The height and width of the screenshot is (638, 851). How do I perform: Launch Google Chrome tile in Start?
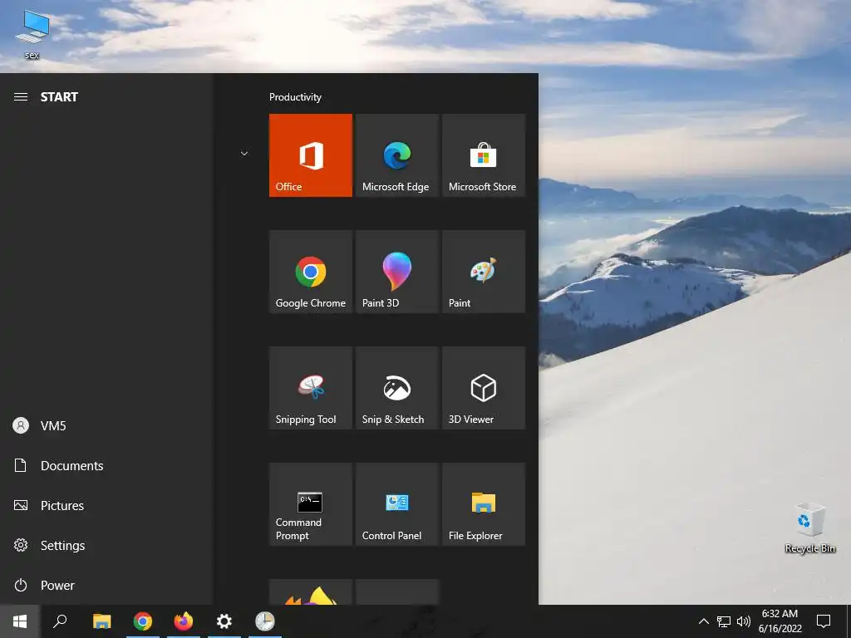(311, 272)
